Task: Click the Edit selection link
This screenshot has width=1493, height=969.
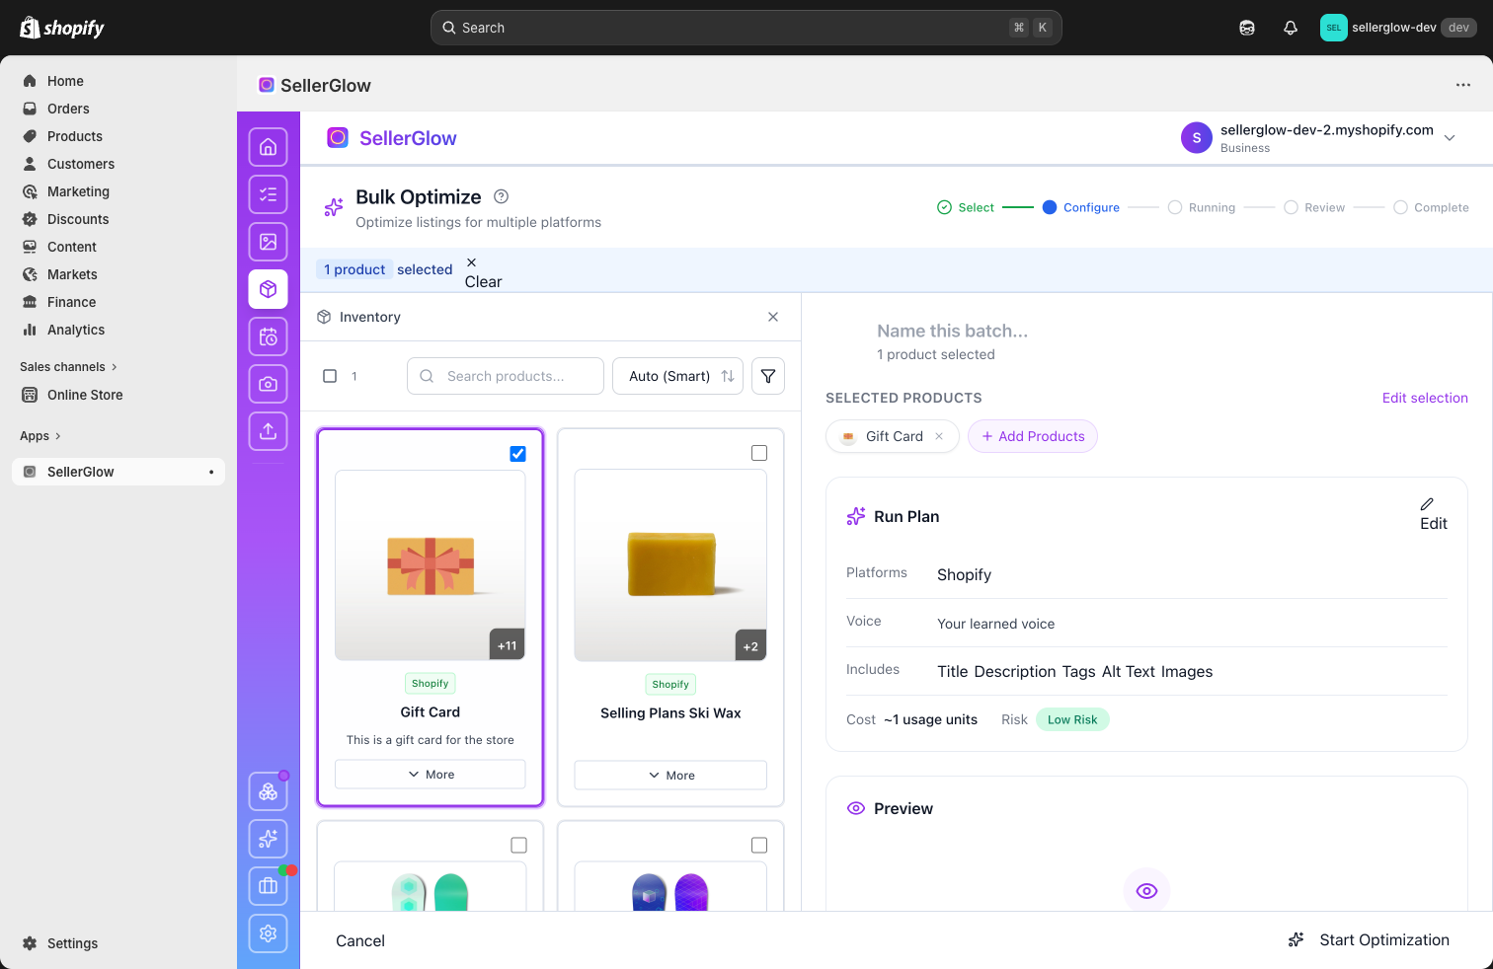Action: click(1424, 398)
